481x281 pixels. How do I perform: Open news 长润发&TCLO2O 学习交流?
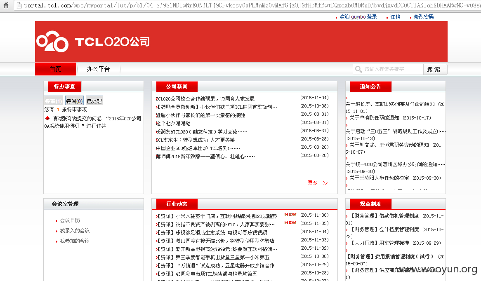[x=202, y=132]
